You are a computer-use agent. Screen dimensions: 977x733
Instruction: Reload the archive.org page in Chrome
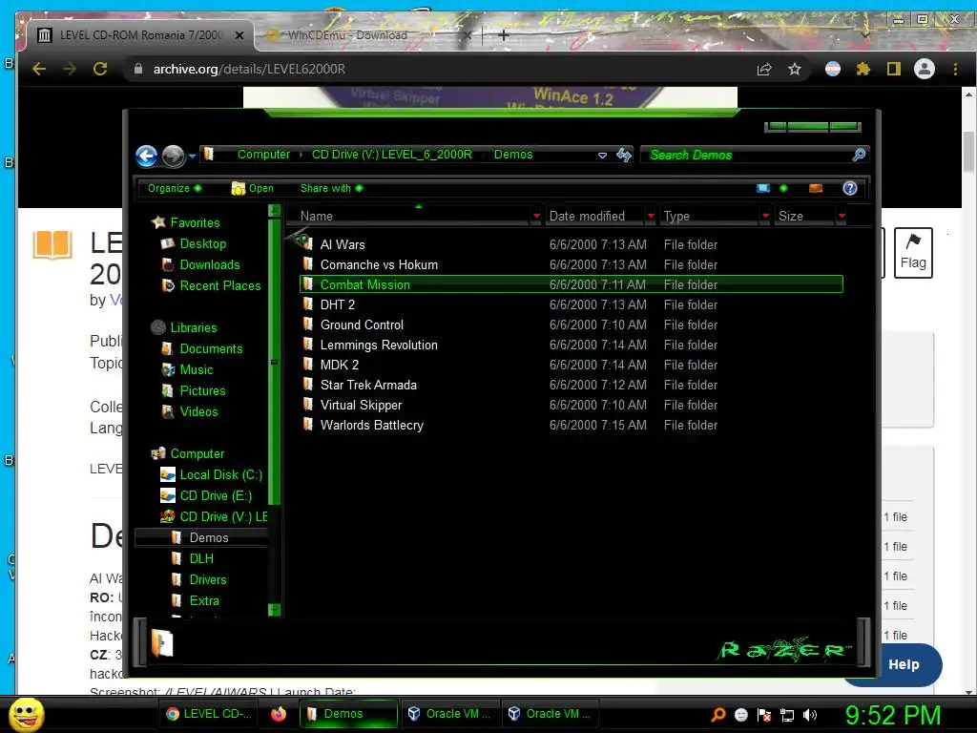[x=99, y=69]
